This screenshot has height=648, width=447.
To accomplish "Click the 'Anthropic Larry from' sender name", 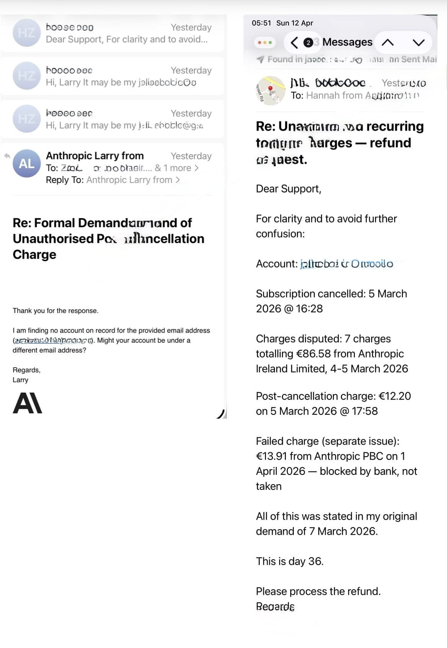I will 95,156.
